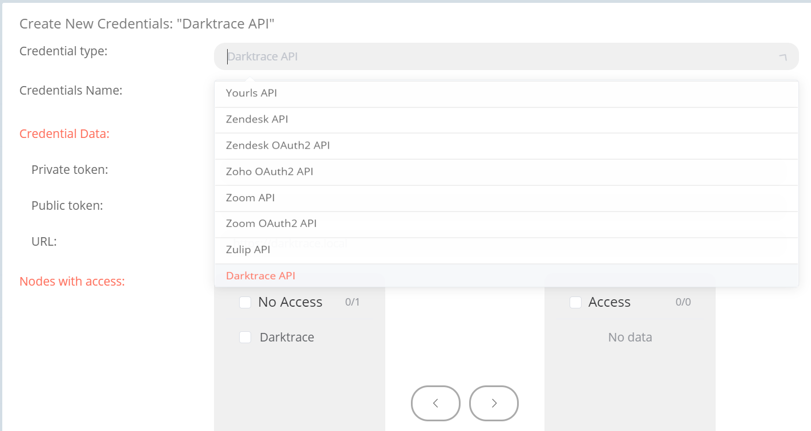This screenshot has height=431, width=811.
Task: Move selected nodes right with arrow button
Action: click(494, 404)
